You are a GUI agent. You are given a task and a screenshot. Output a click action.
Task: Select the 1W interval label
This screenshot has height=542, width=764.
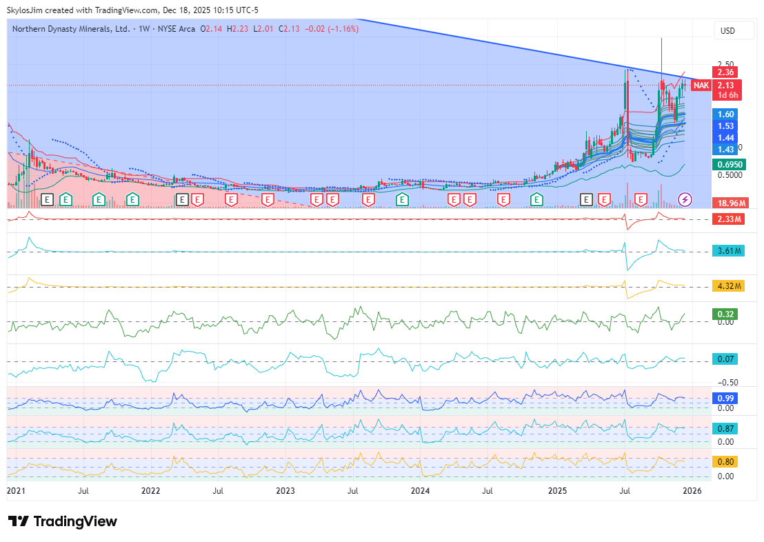[x=143, y=29]
